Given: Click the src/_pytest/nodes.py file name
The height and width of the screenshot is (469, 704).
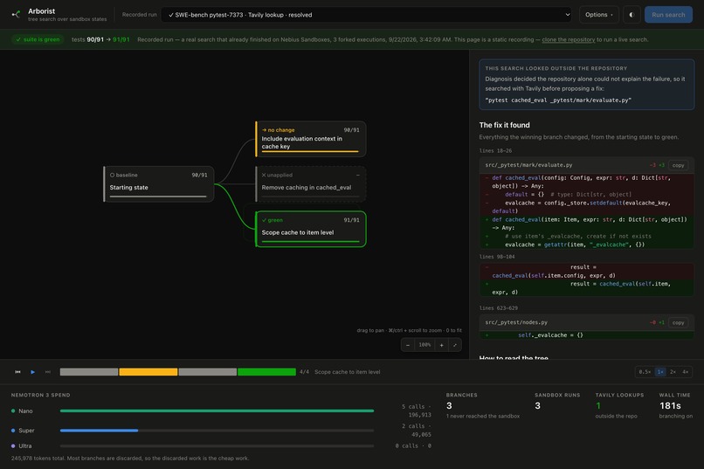Looking at the screenshot, I should pyautogui.click(x=516, y=322).
